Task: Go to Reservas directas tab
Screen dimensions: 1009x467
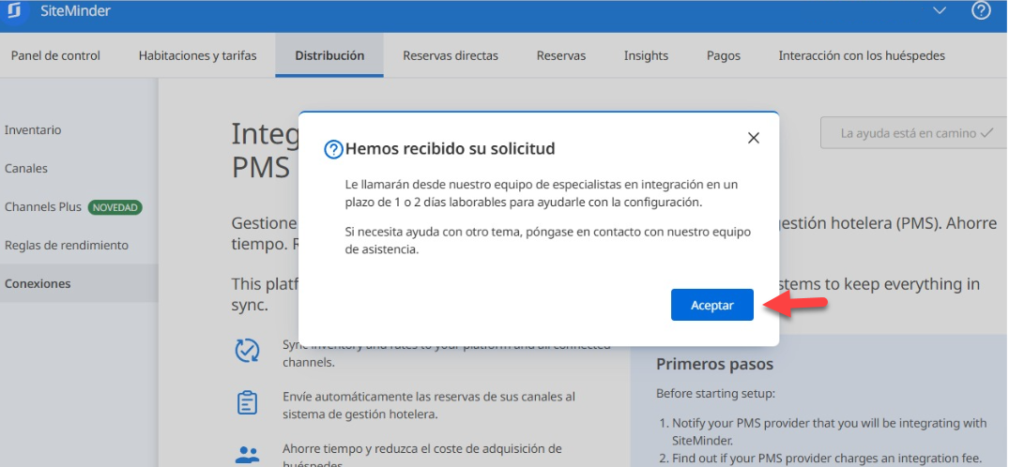Action: [x=451, y=55]
